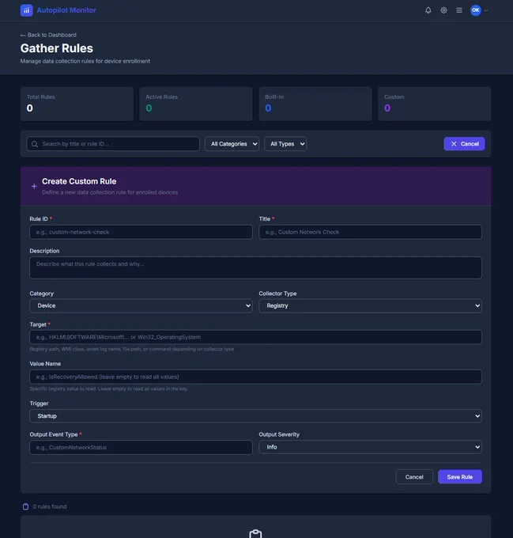This screenshot has width=513, height=538.
Task: Click the '0 rules found' text
Action: click(50, 507)
